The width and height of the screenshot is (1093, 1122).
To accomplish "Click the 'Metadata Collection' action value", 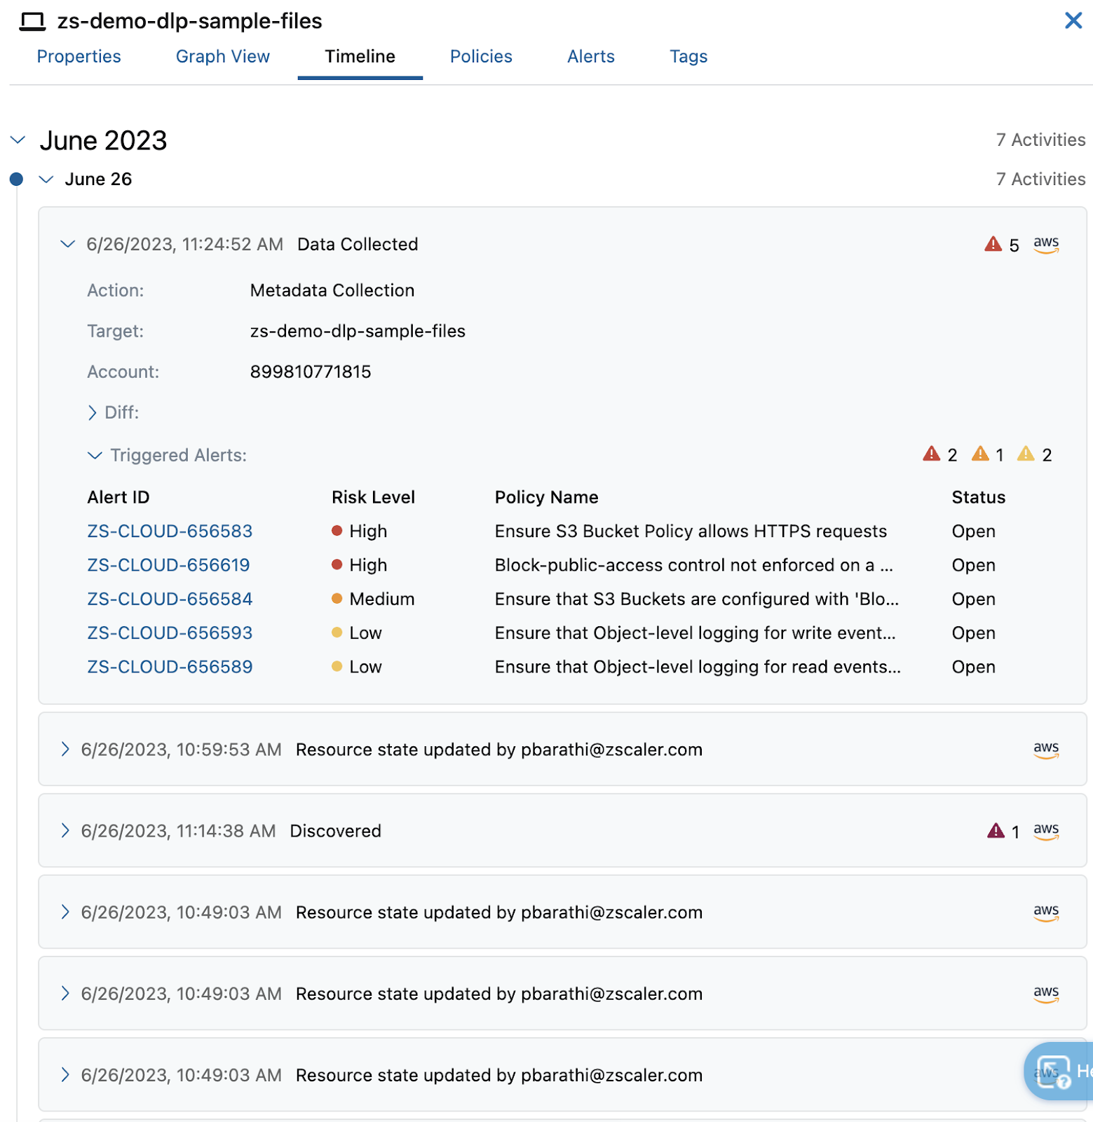I will (332, 290).
